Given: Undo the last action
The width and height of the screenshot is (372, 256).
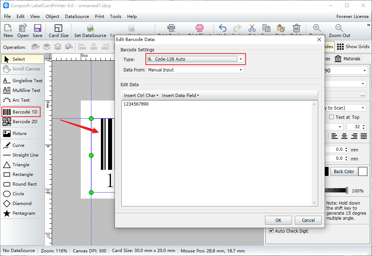Looking at the screenshot, I should point(223,28).
